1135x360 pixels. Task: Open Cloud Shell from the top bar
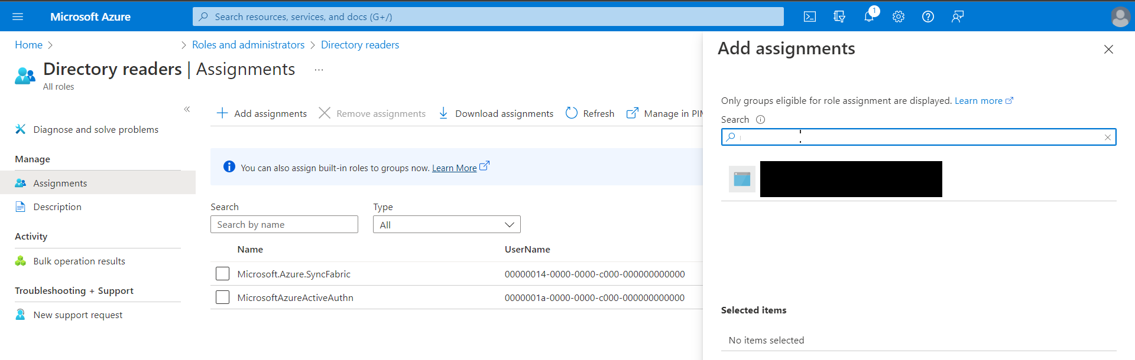[x=810, y=17]
